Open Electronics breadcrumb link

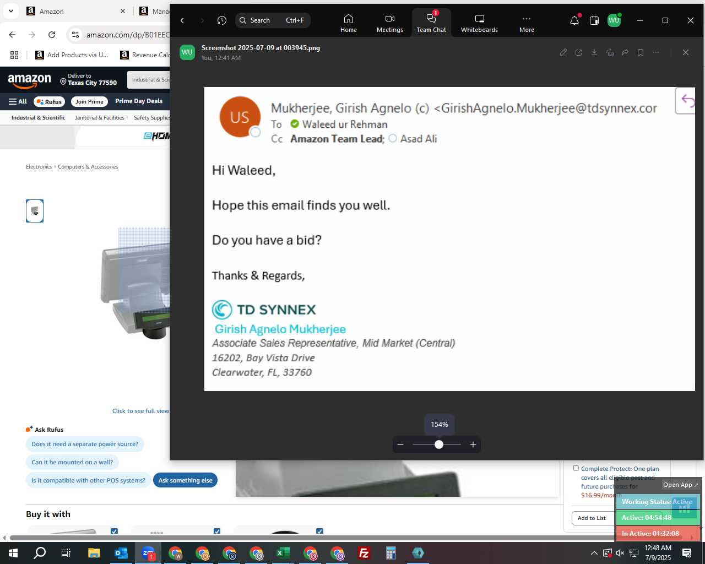click(39, 167)
